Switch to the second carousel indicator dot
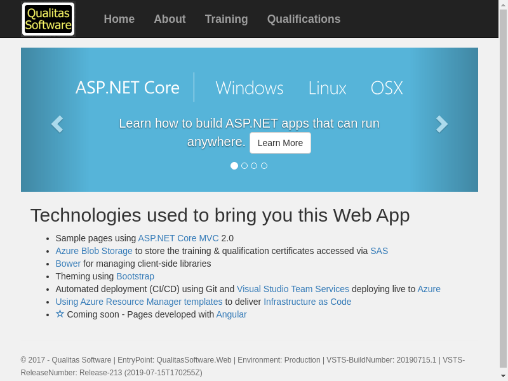The width and height of the screenshot is (508, 381). tap(244, 166)
